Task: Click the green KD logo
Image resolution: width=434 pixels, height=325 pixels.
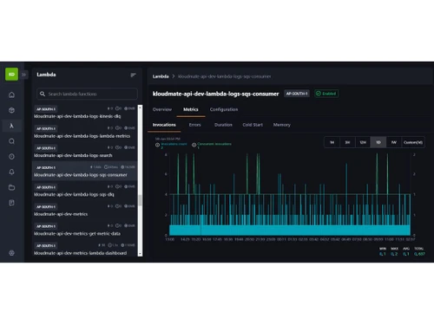Action: 11,75
